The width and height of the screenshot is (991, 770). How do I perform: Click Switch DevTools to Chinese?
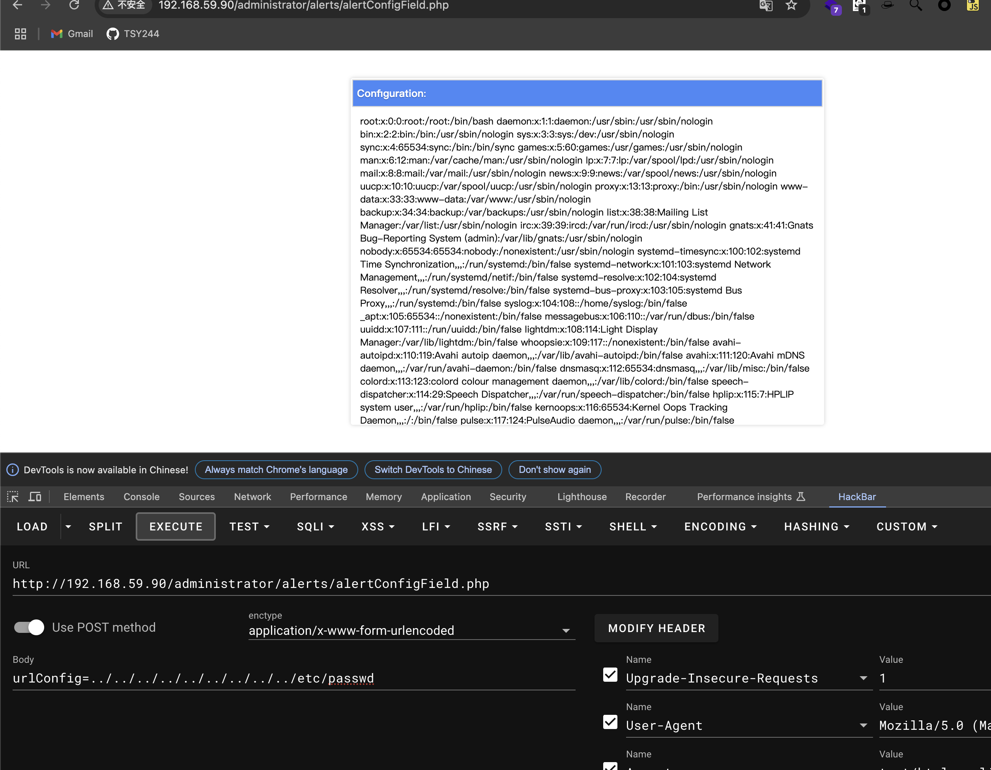click(433, 469)
